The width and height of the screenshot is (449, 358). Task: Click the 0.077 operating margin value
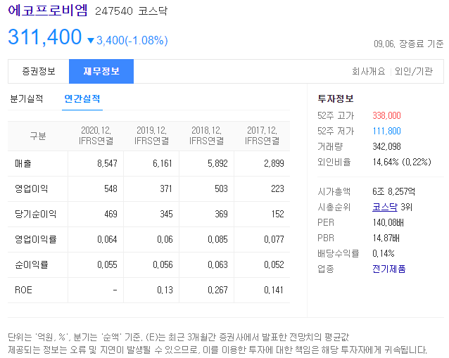[274, 239]
